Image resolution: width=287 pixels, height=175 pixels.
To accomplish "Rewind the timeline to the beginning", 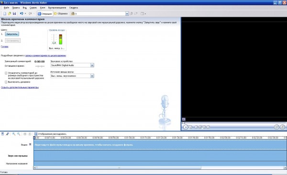I will pos(25,134).
